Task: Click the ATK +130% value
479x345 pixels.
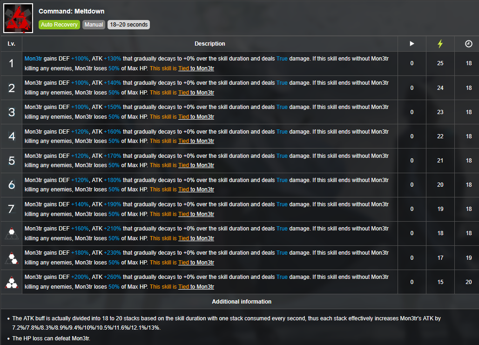Action: 113,58
